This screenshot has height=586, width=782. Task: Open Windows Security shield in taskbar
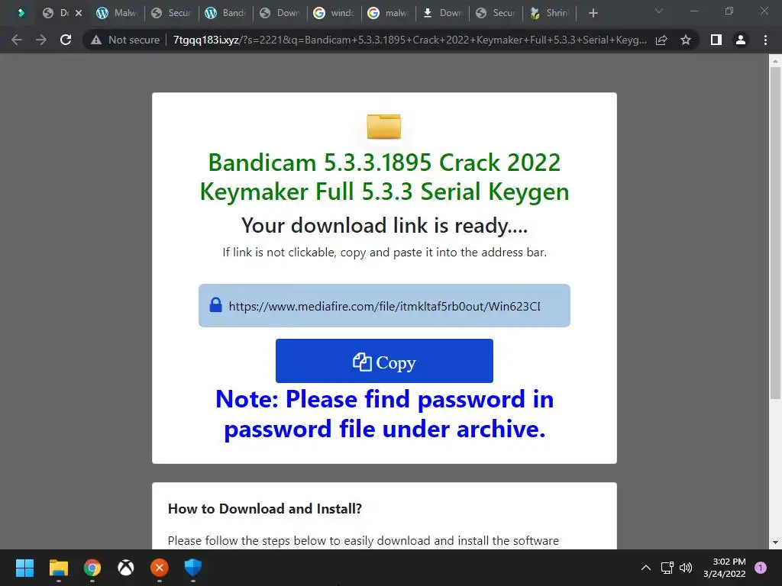click(x=193, y=568)
